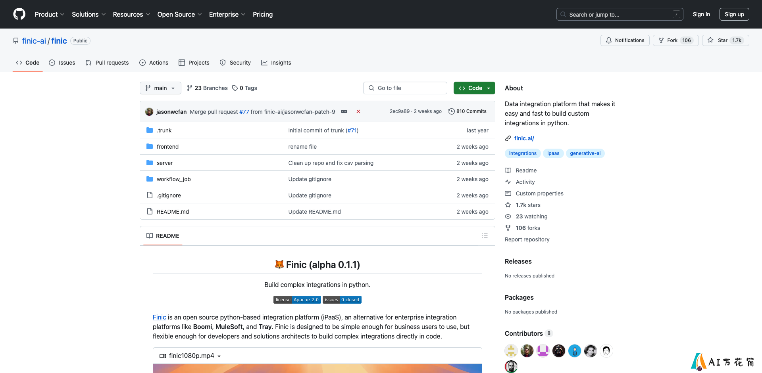The image size is (762, 373).
Task: Open the Enterprise dropdown
Action: pos(227,14)
